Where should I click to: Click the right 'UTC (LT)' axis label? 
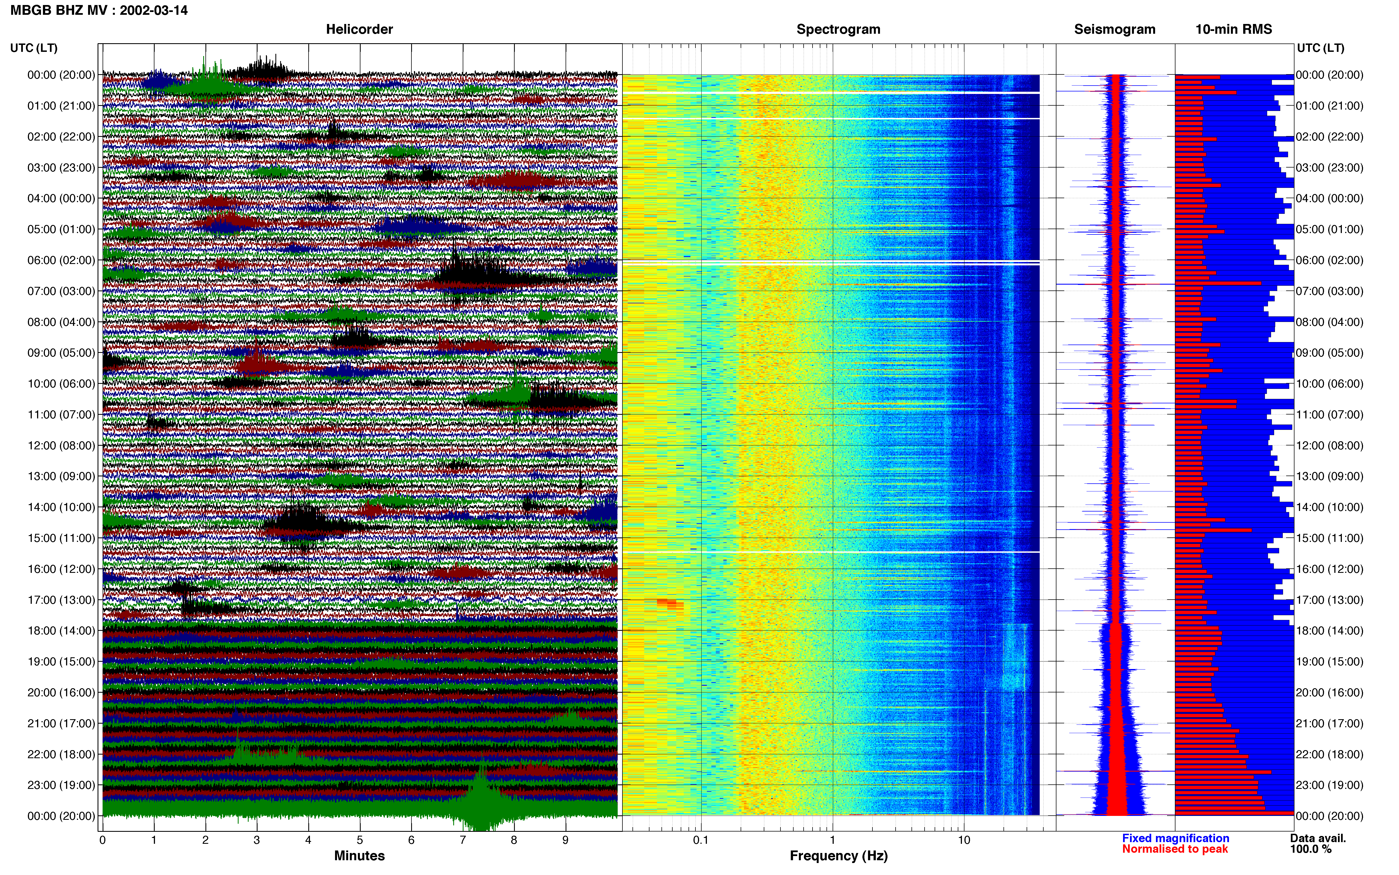click(1321, 48)
